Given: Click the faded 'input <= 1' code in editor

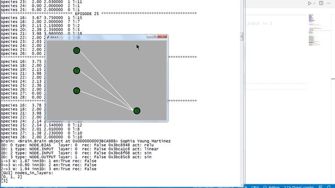Looking at the screenshot, I should pyautogui.click(x=260, y=23).
